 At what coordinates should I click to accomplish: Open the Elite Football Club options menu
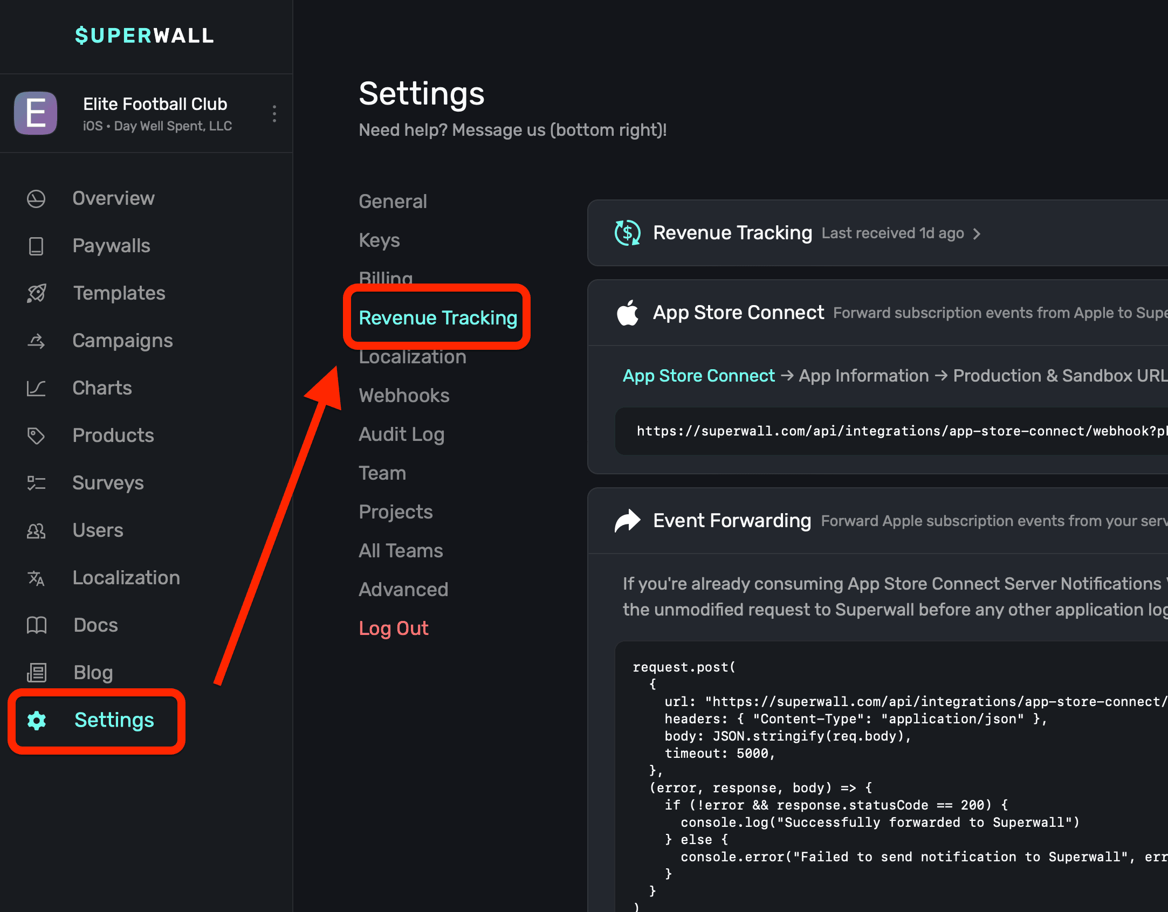[274, 114]
